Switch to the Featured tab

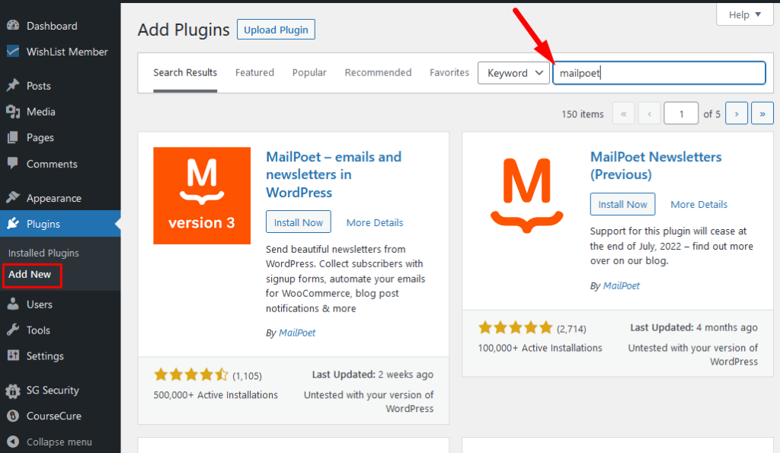pyautogui.click(x=254, y=72)
